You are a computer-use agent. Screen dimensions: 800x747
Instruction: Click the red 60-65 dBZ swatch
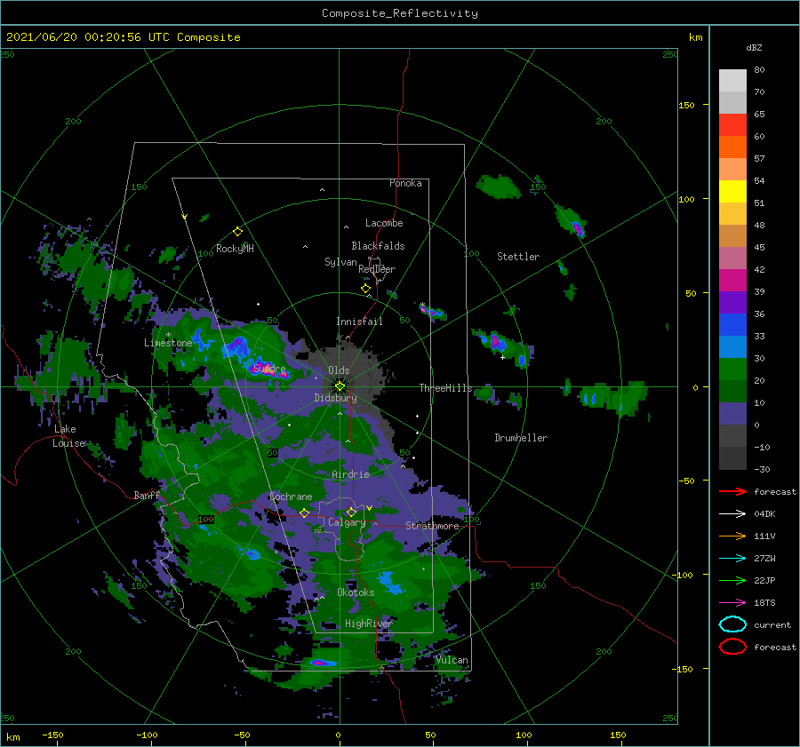732,125
